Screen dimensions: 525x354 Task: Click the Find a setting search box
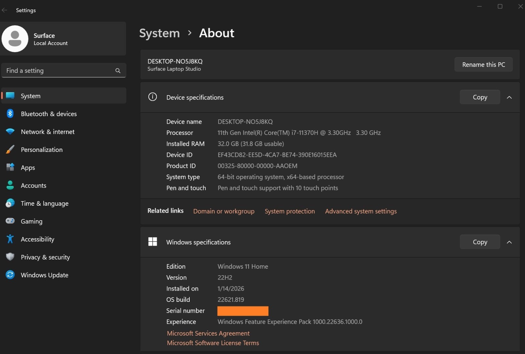64,71
